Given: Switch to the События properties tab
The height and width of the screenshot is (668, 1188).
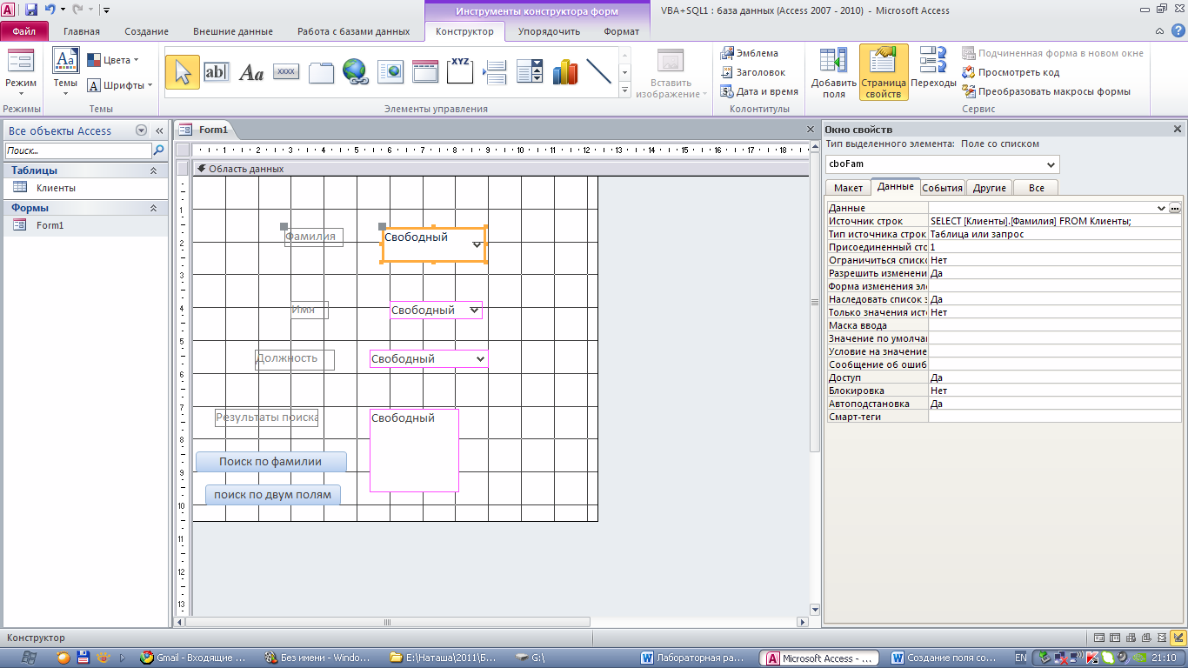Looking at the screenshot, I should pos(943,187).
